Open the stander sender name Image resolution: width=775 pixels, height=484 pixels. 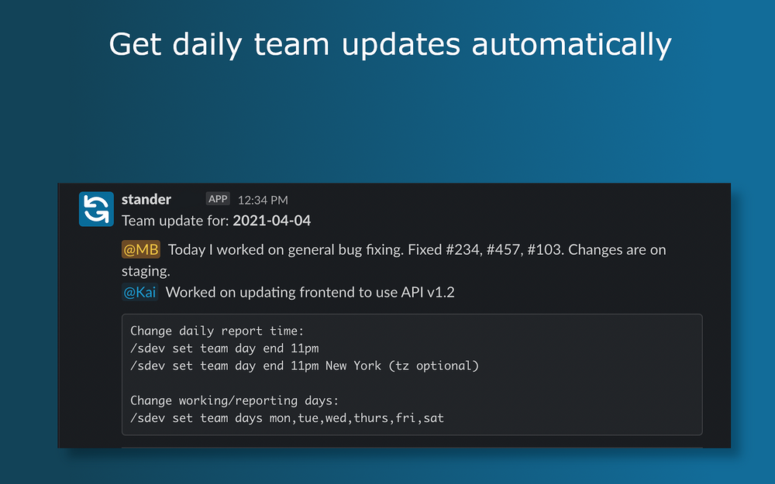click(146, 200)
